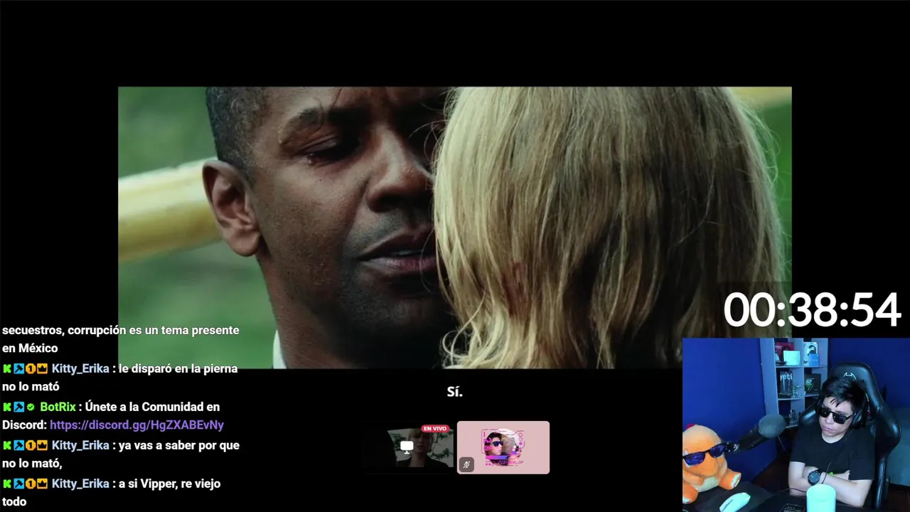Click Kitty_Erika name beside 'ya vas a saber'
The width and height of the screenshot is (910, 512).
[x=80, y=445]
